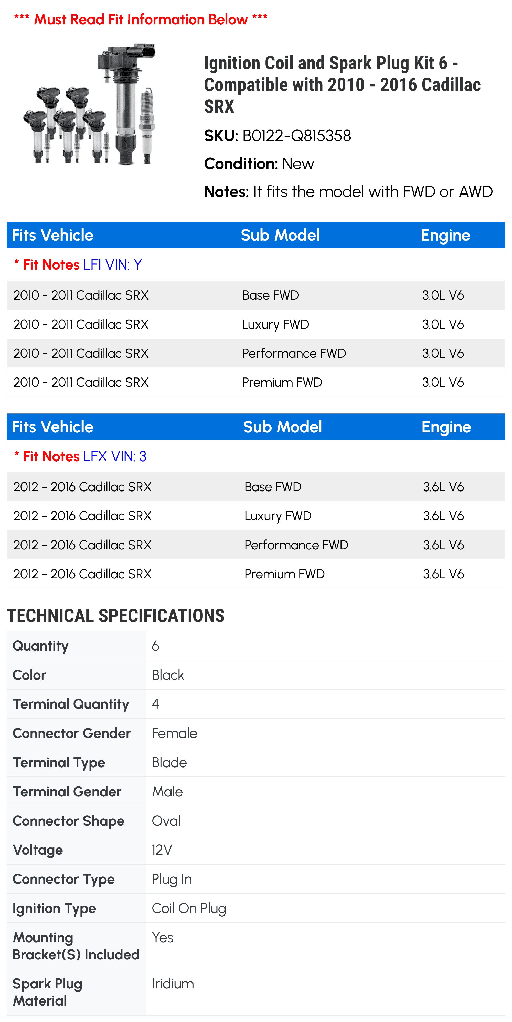Click the Terminal Quantity specification row
Image resolution: width=512 pixels, height=1022 pixels.
click(256, 704)
